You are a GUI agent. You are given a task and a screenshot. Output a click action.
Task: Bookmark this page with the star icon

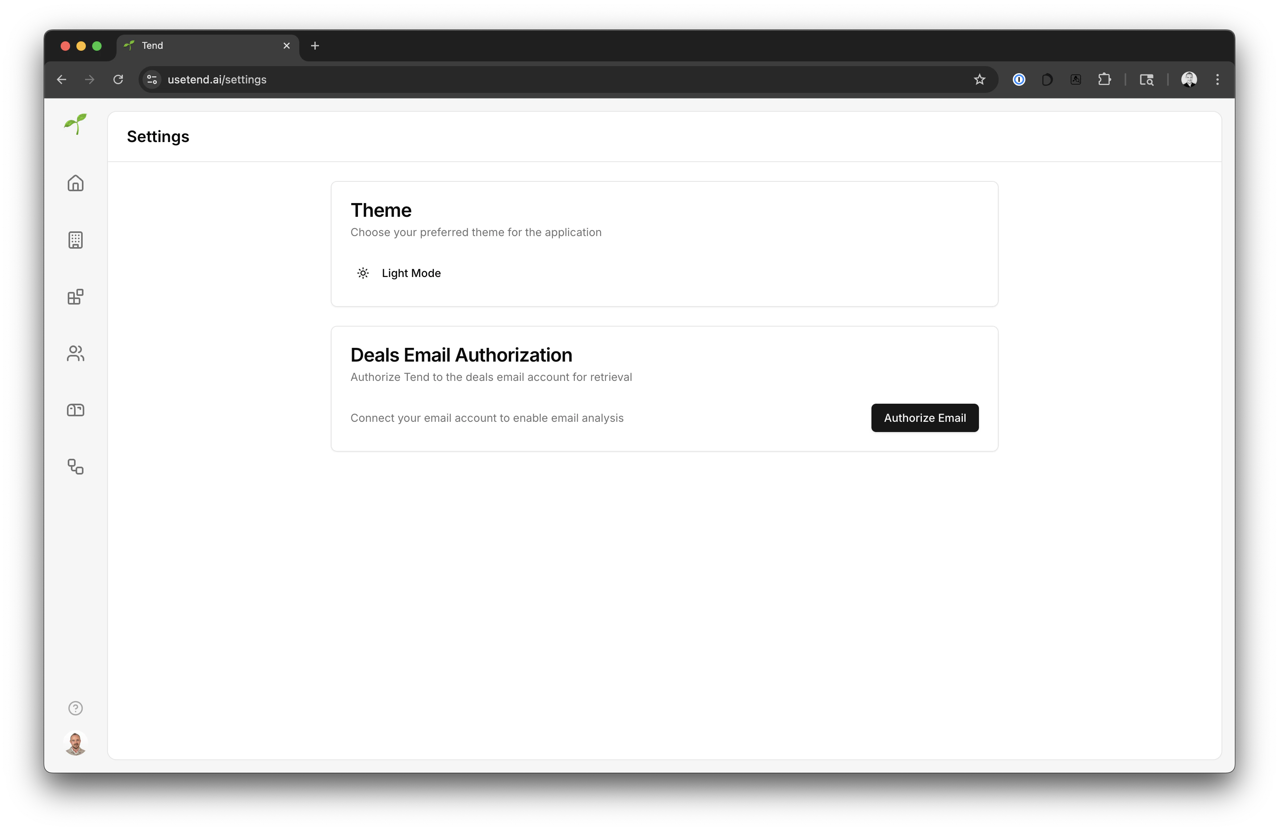979,79
